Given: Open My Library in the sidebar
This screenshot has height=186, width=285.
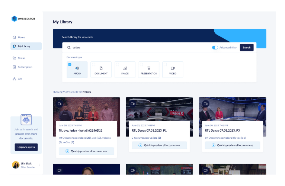Looking at the screenshot, I should click(x=26, y=46).
